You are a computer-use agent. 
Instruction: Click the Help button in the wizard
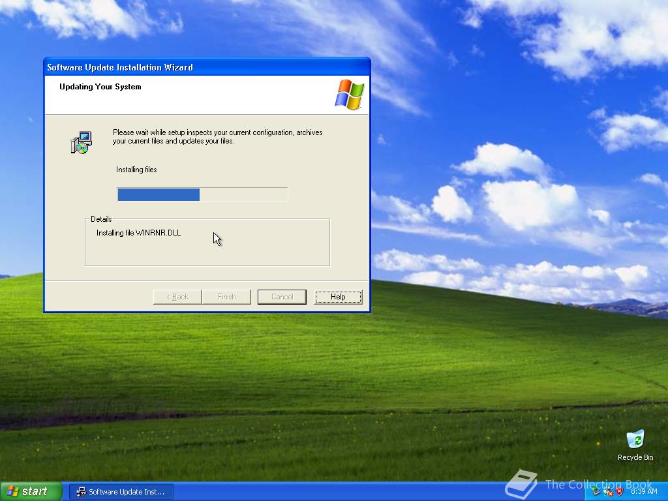click(338, 297)
